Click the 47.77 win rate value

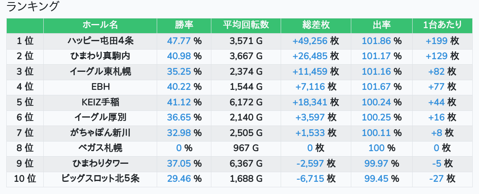coord(179,41)
